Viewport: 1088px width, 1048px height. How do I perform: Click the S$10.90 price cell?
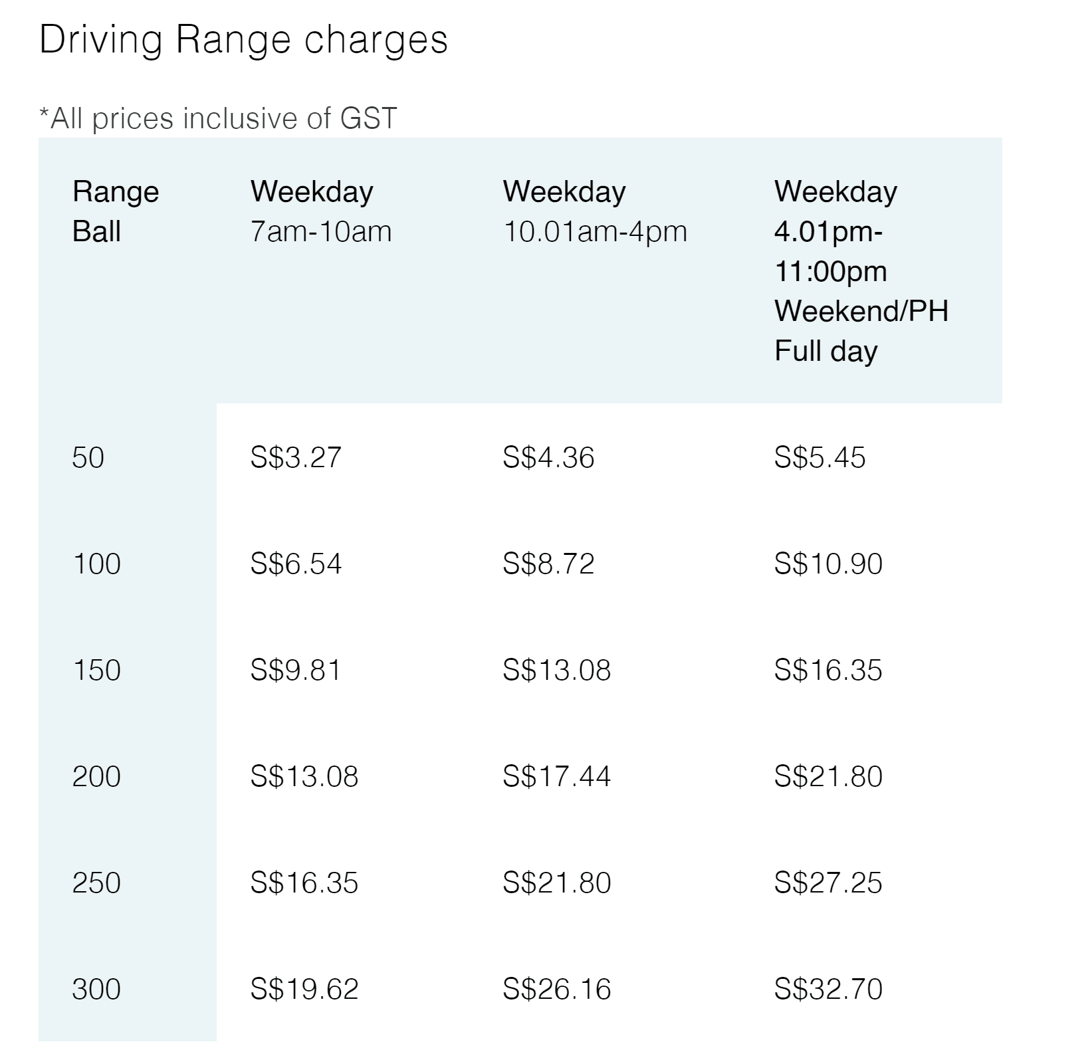(x=828, y=564)
